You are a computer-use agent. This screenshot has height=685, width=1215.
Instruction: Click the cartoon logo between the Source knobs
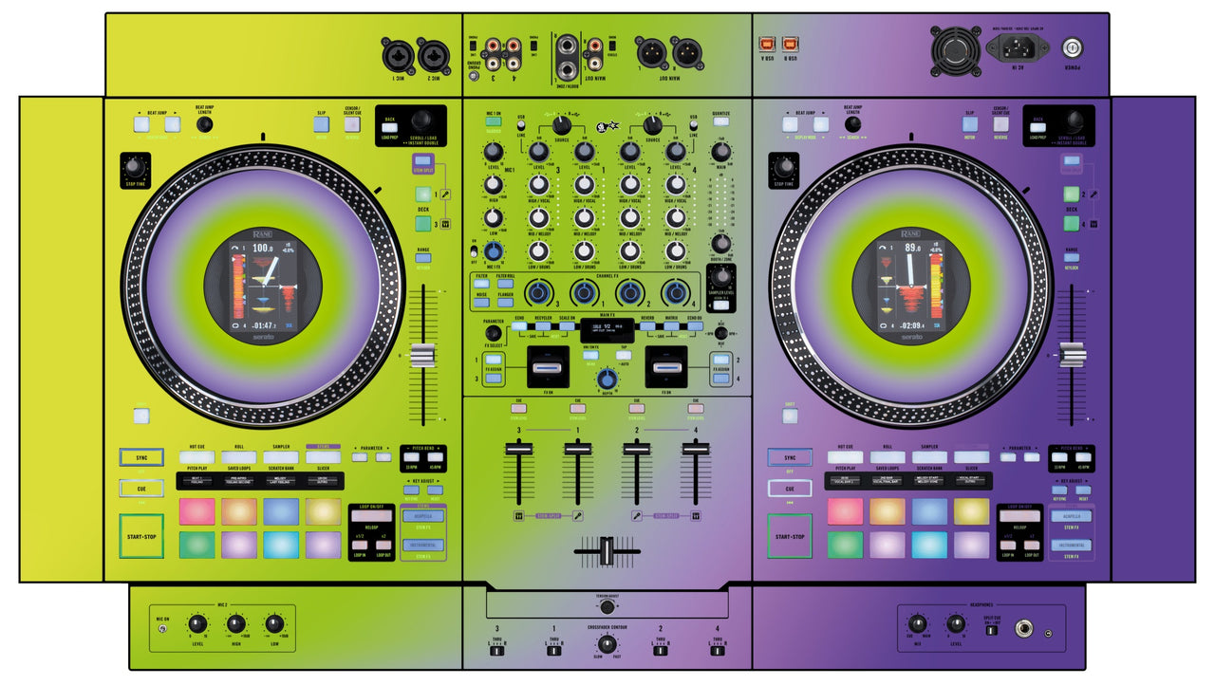coord(606,127)
